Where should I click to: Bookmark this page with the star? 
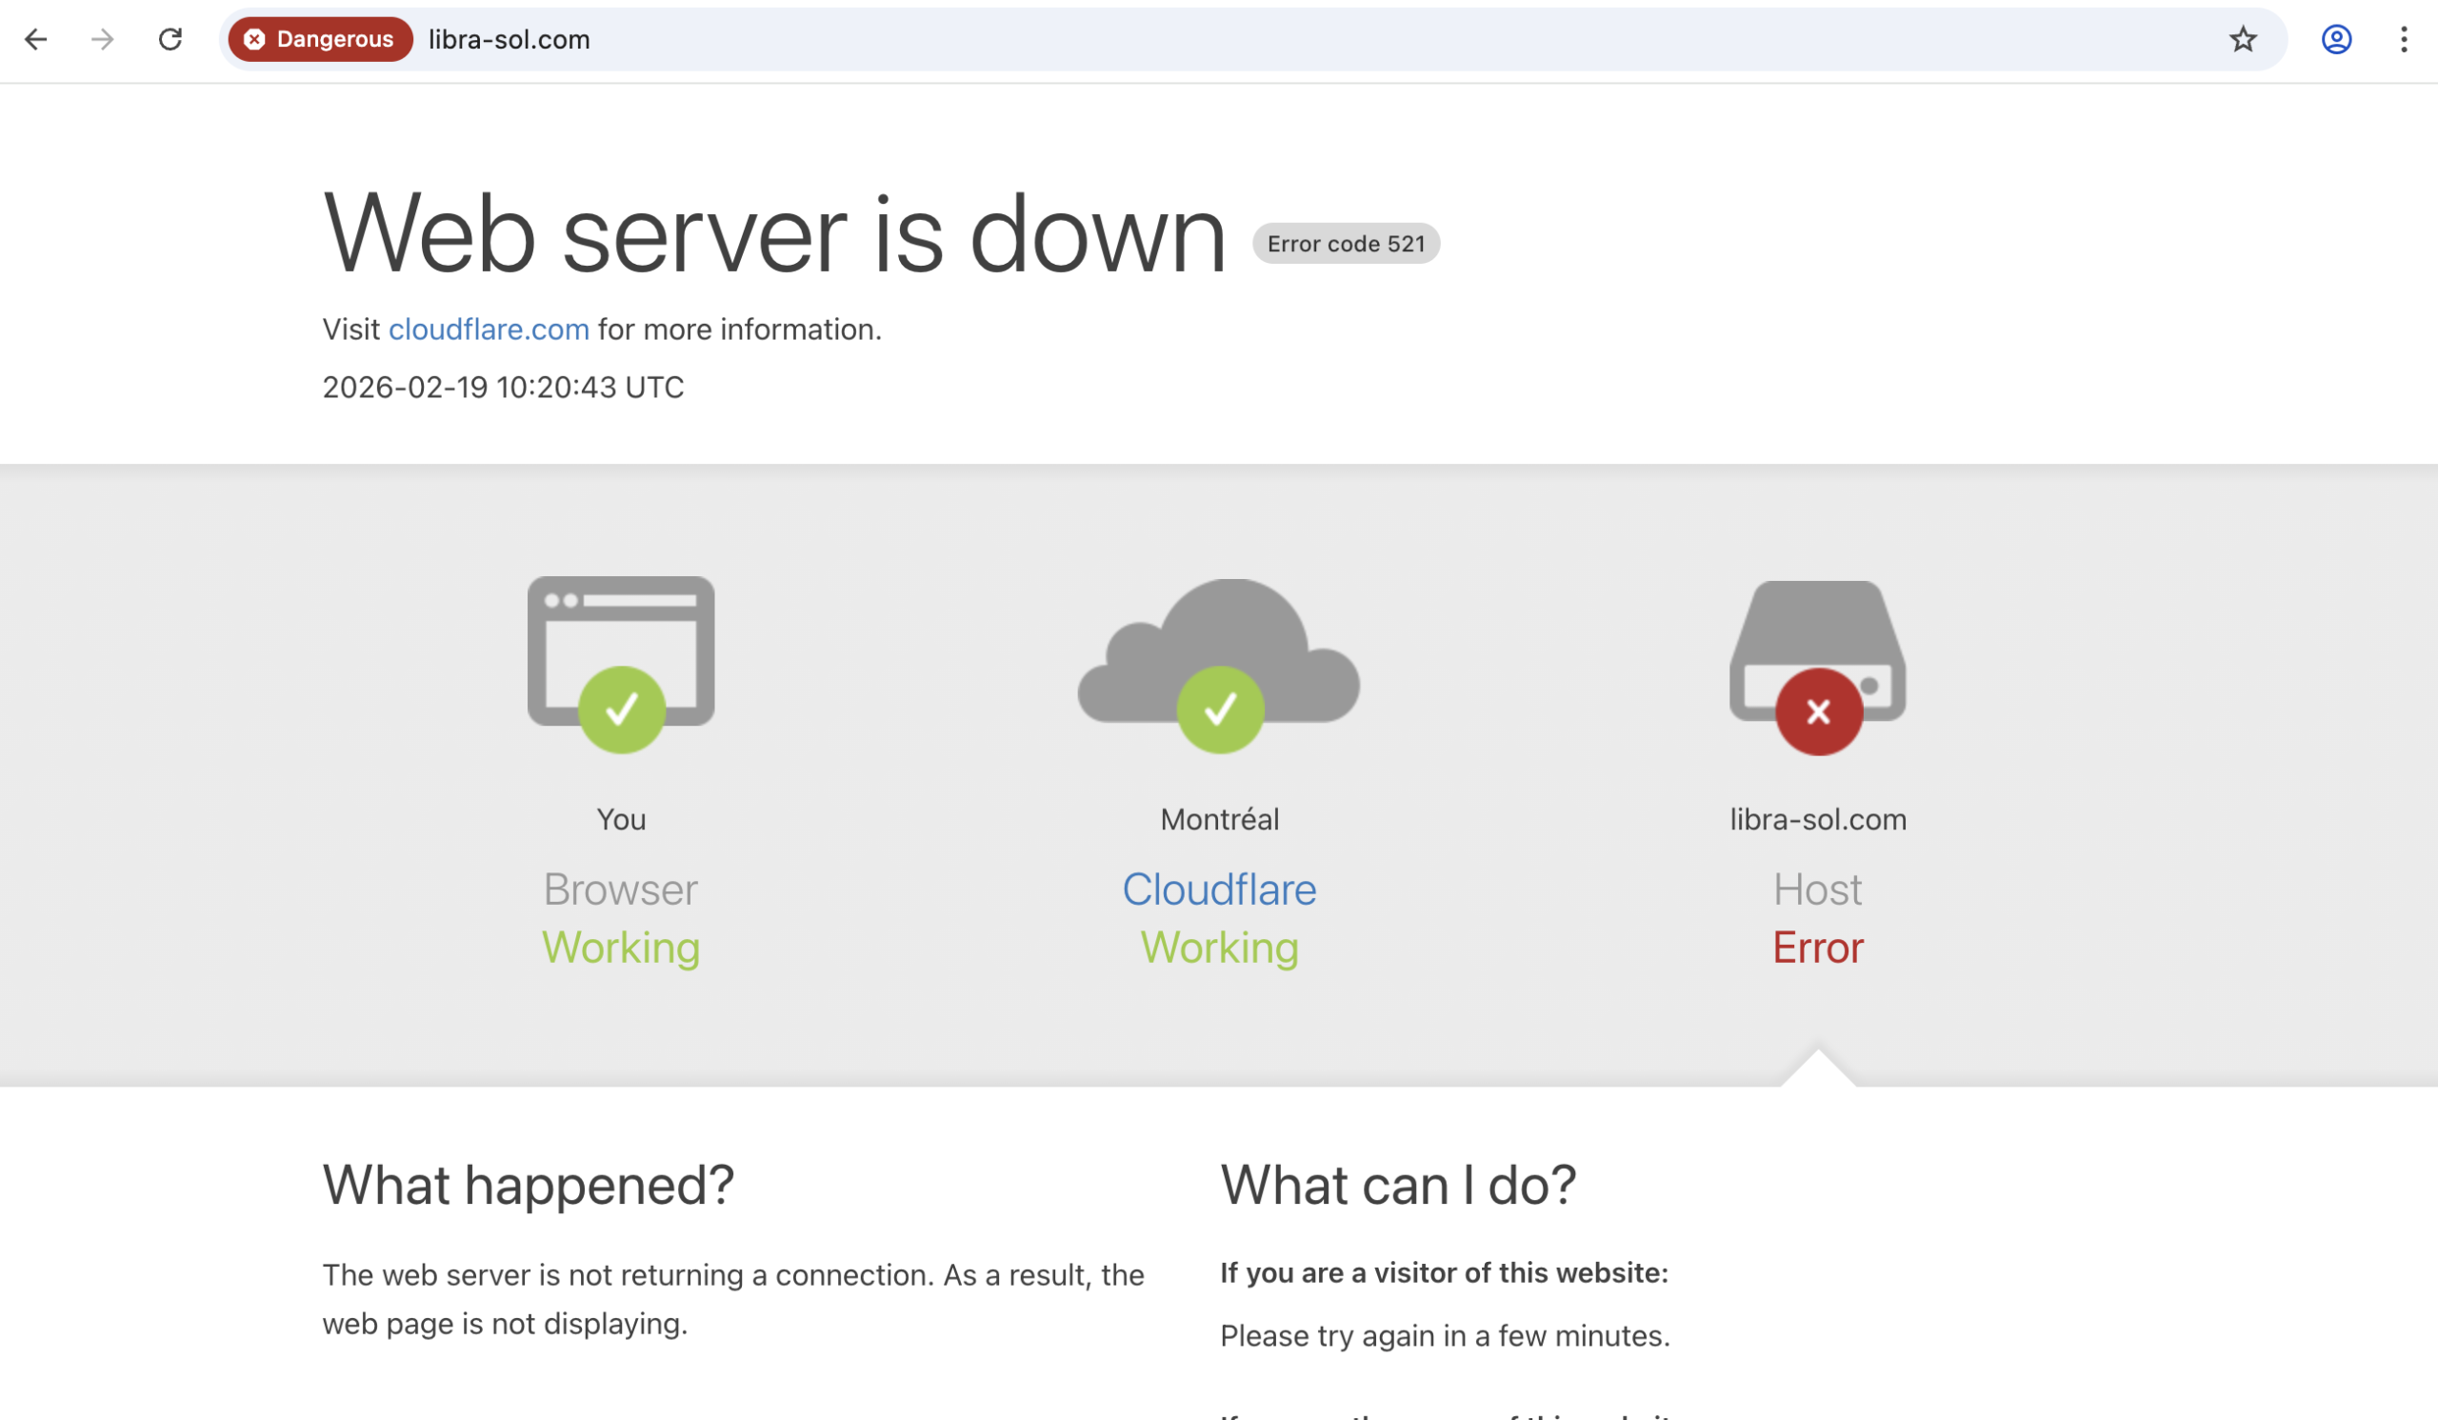click(2243, 40)
